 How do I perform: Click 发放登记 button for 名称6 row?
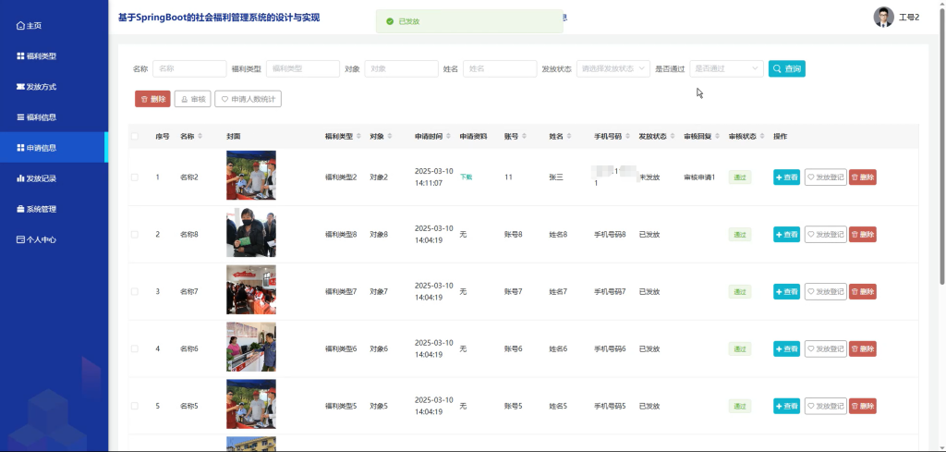click(825, 348)
